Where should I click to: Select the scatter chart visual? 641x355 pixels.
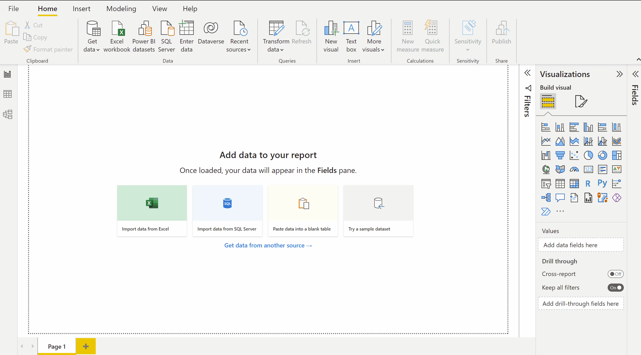pos(574,155)
